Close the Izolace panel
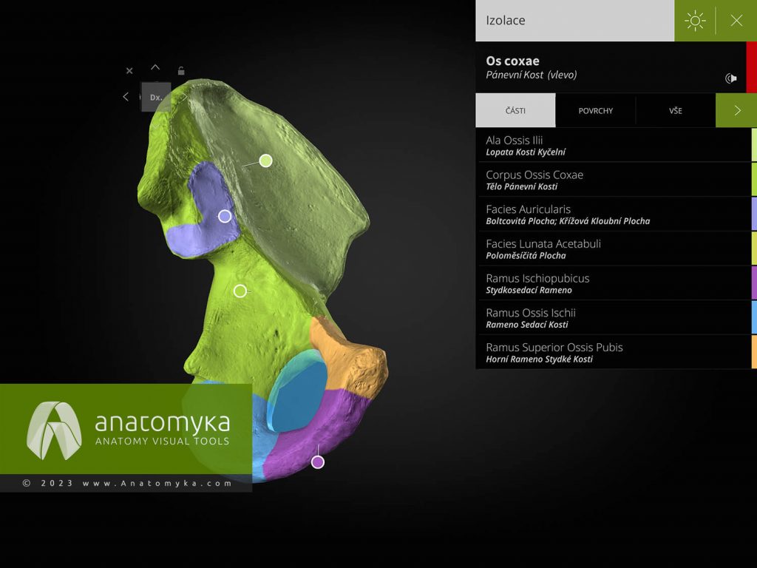757x568 pixels. pos(736,21)
